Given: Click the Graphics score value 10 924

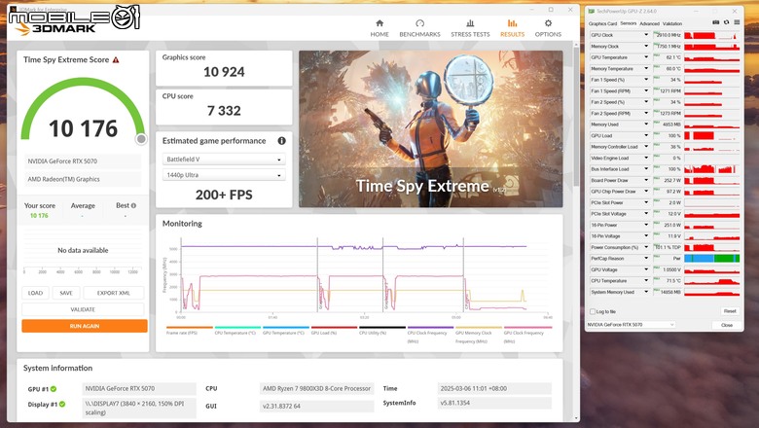Looking at the screenshot, I should click(x=224, y=72).
